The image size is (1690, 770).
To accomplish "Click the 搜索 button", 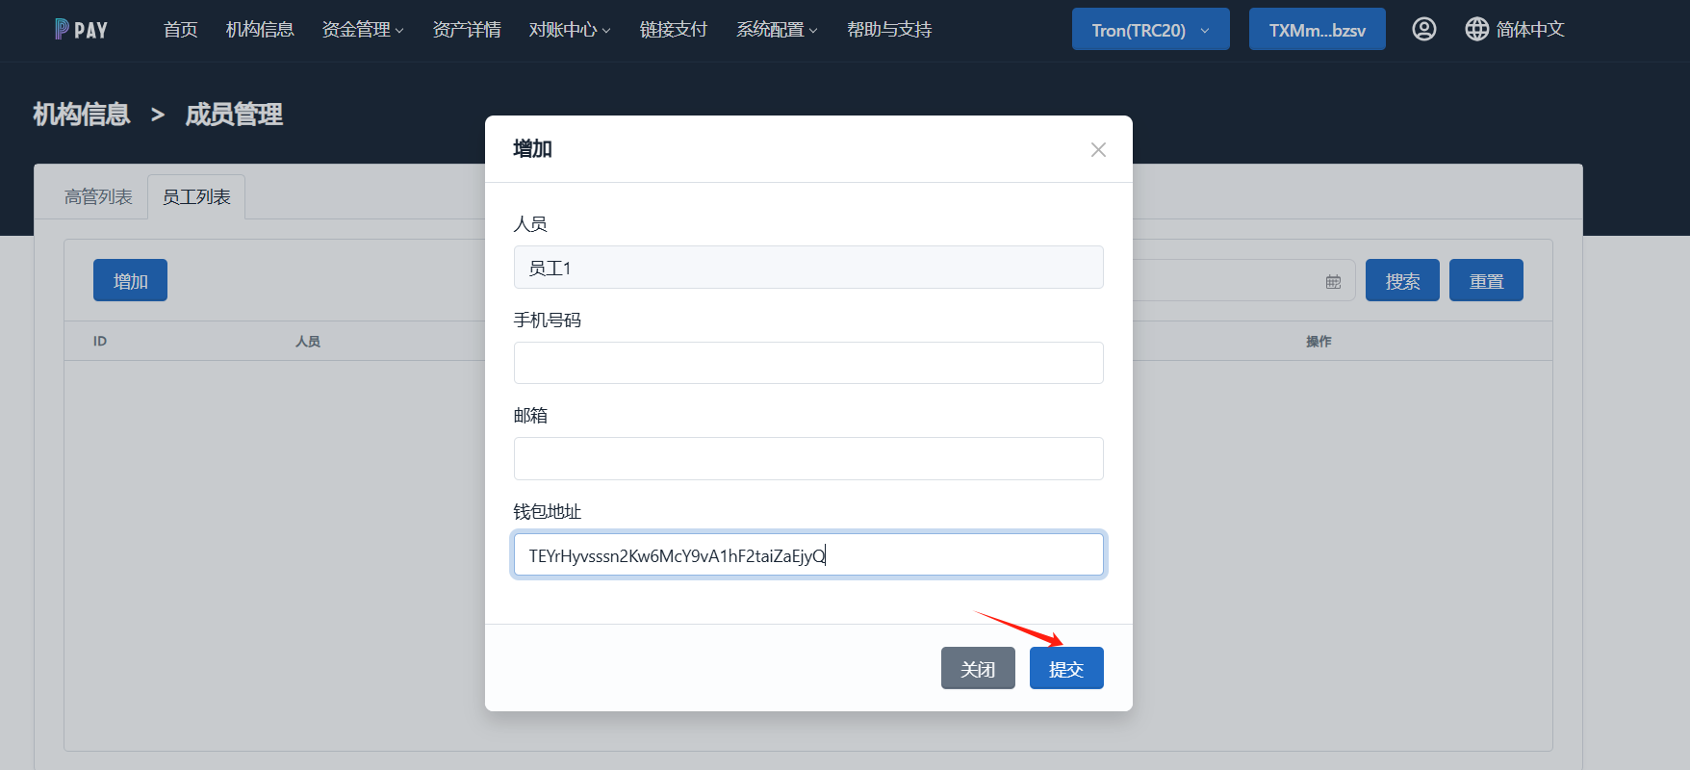I will [x=1402, y=280].
